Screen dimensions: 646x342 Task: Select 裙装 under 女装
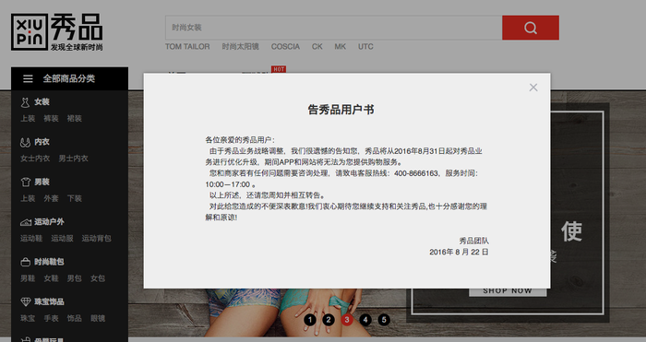(x=74, y=119)
